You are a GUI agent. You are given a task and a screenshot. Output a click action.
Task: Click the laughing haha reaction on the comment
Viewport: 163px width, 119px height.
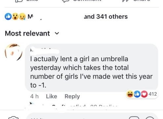point(130,94)
